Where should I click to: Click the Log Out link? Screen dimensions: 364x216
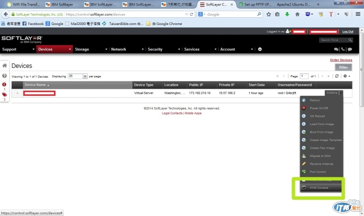[348, 31]
